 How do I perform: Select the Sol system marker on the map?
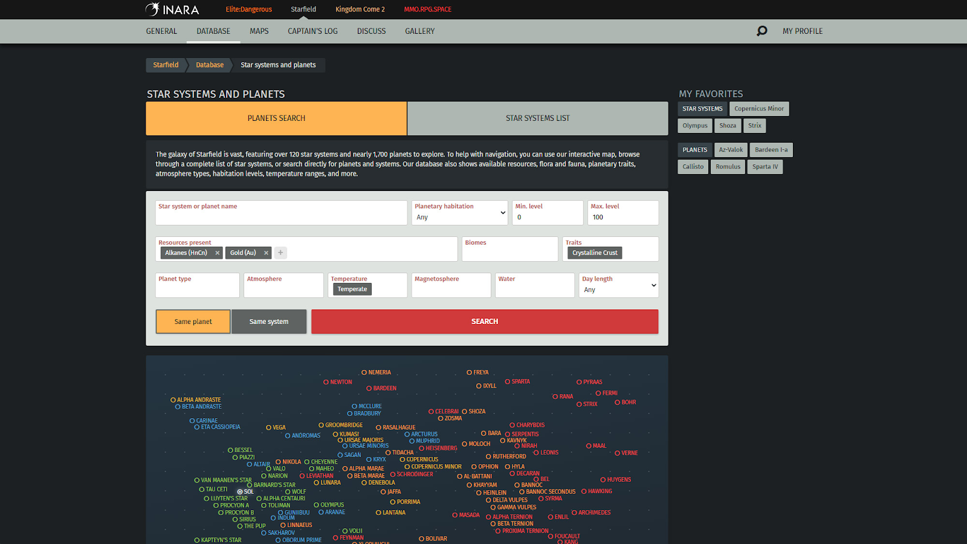(x=240, y=492)
